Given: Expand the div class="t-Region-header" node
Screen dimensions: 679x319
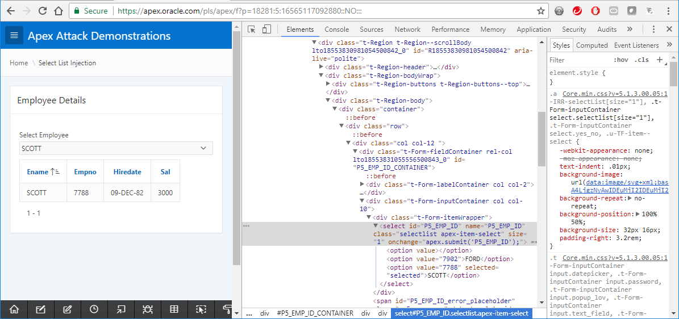Looking at the screenshot, I should [x=322, y=67].
